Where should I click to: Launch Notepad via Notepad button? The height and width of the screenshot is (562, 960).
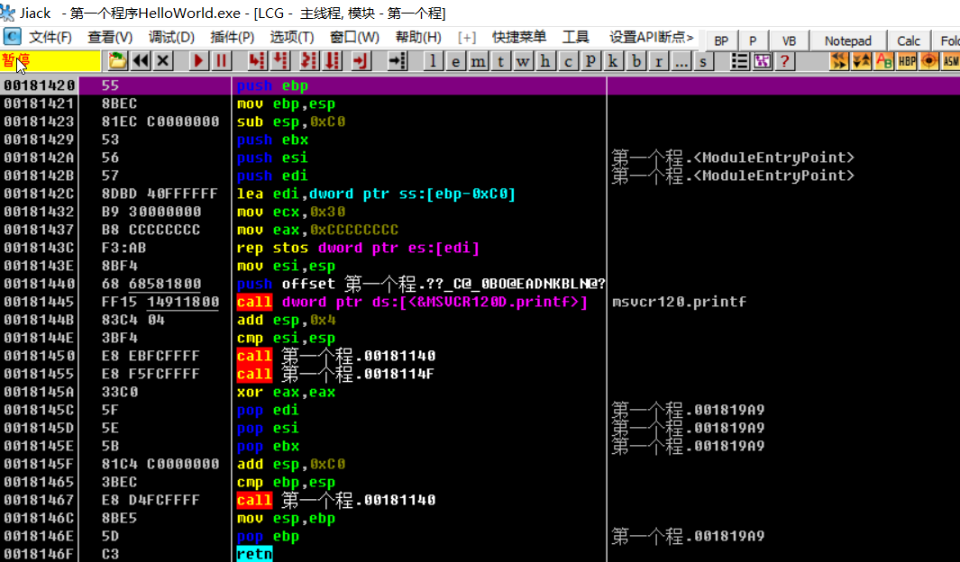(848, 41)
